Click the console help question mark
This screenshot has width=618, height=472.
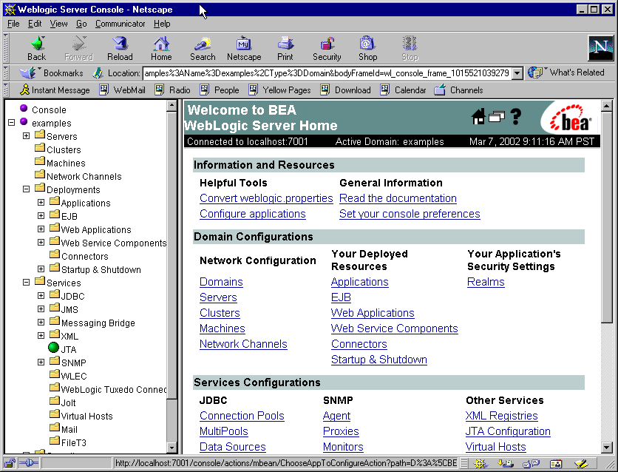(515, 117)
